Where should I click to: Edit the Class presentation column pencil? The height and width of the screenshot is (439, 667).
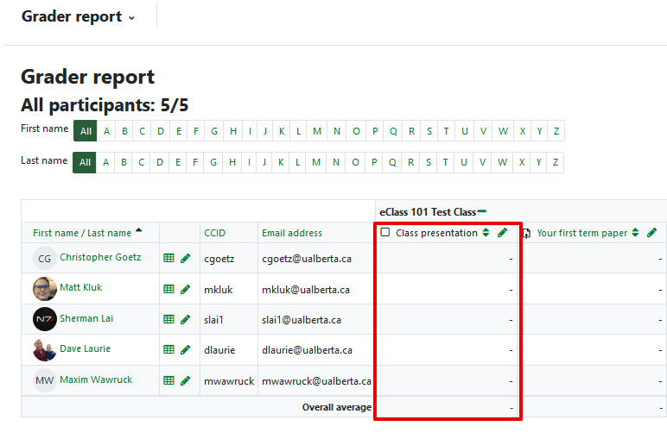(x=502, y=233)
